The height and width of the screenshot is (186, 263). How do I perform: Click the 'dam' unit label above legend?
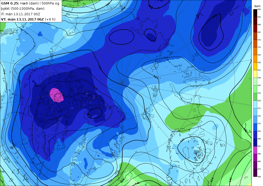(257, 6)
